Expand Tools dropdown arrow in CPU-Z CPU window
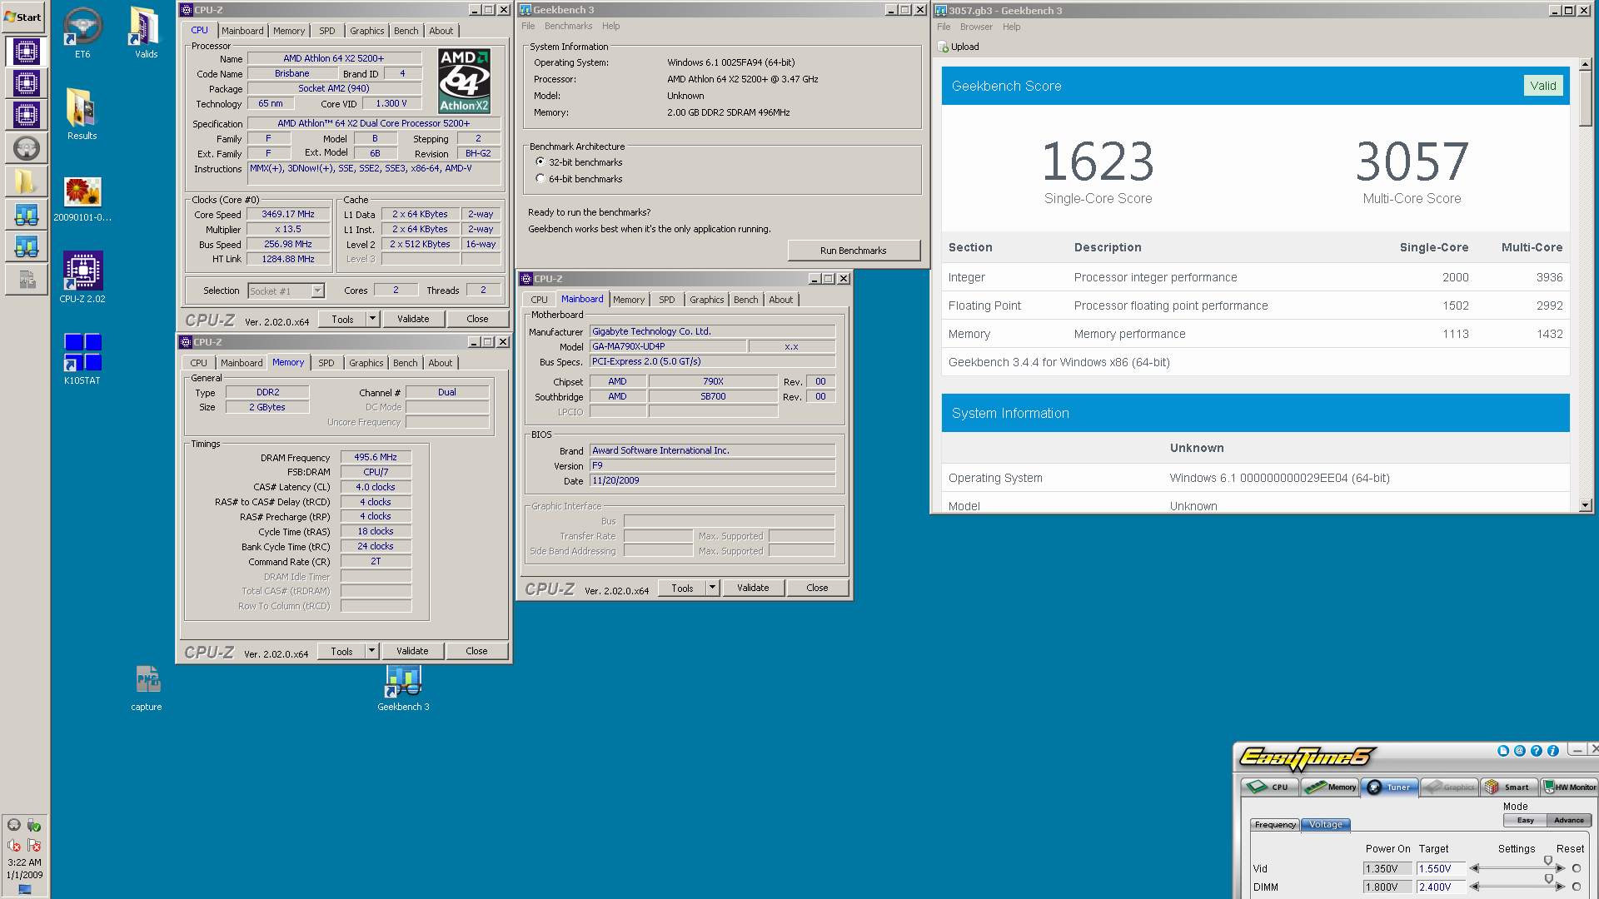Screen dimensions: 1599x899 372,319
